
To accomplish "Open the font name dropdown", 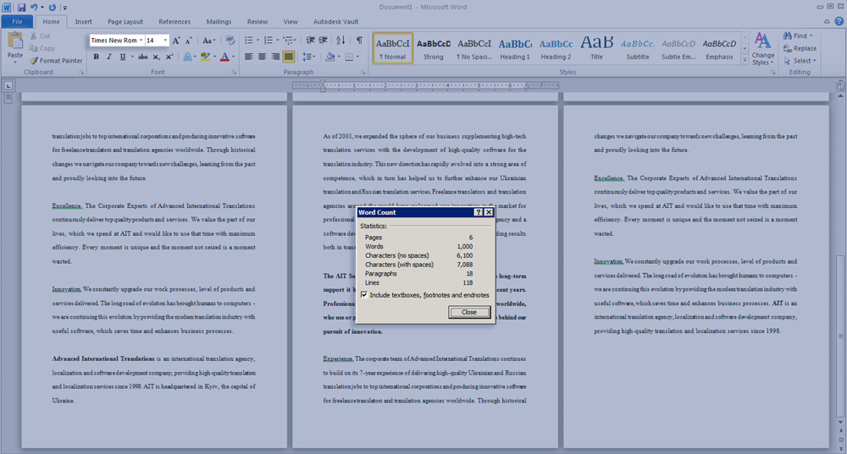I will click(x=141, y=41).
